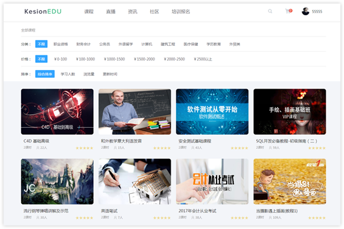Click the learner icon beside 22人
This screenshot has height=229, width=344.
tap(38, 148)
